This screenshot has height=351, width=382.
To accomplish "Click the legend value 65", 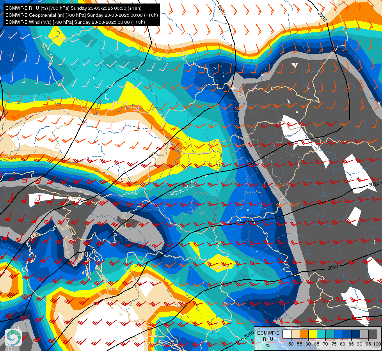I will point(317,344).
